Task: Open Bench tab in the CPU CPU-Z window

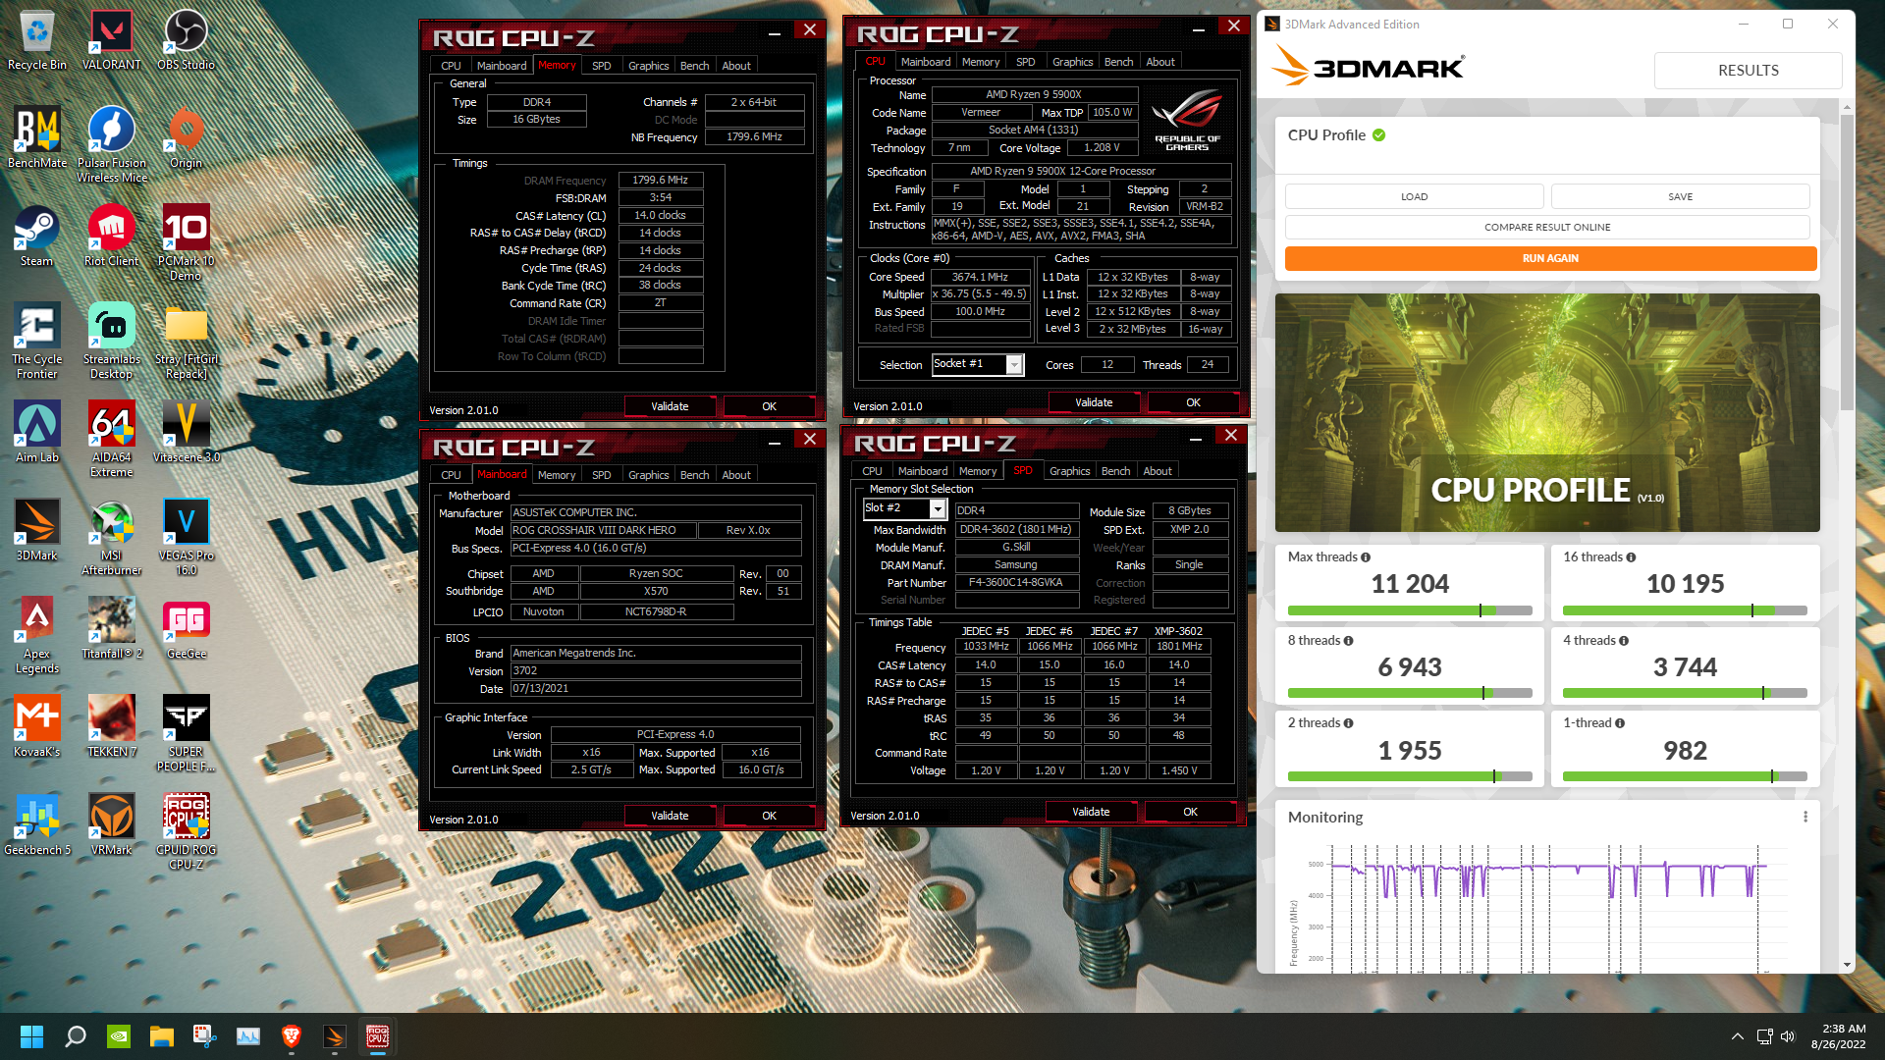Action: [1118, 62]
